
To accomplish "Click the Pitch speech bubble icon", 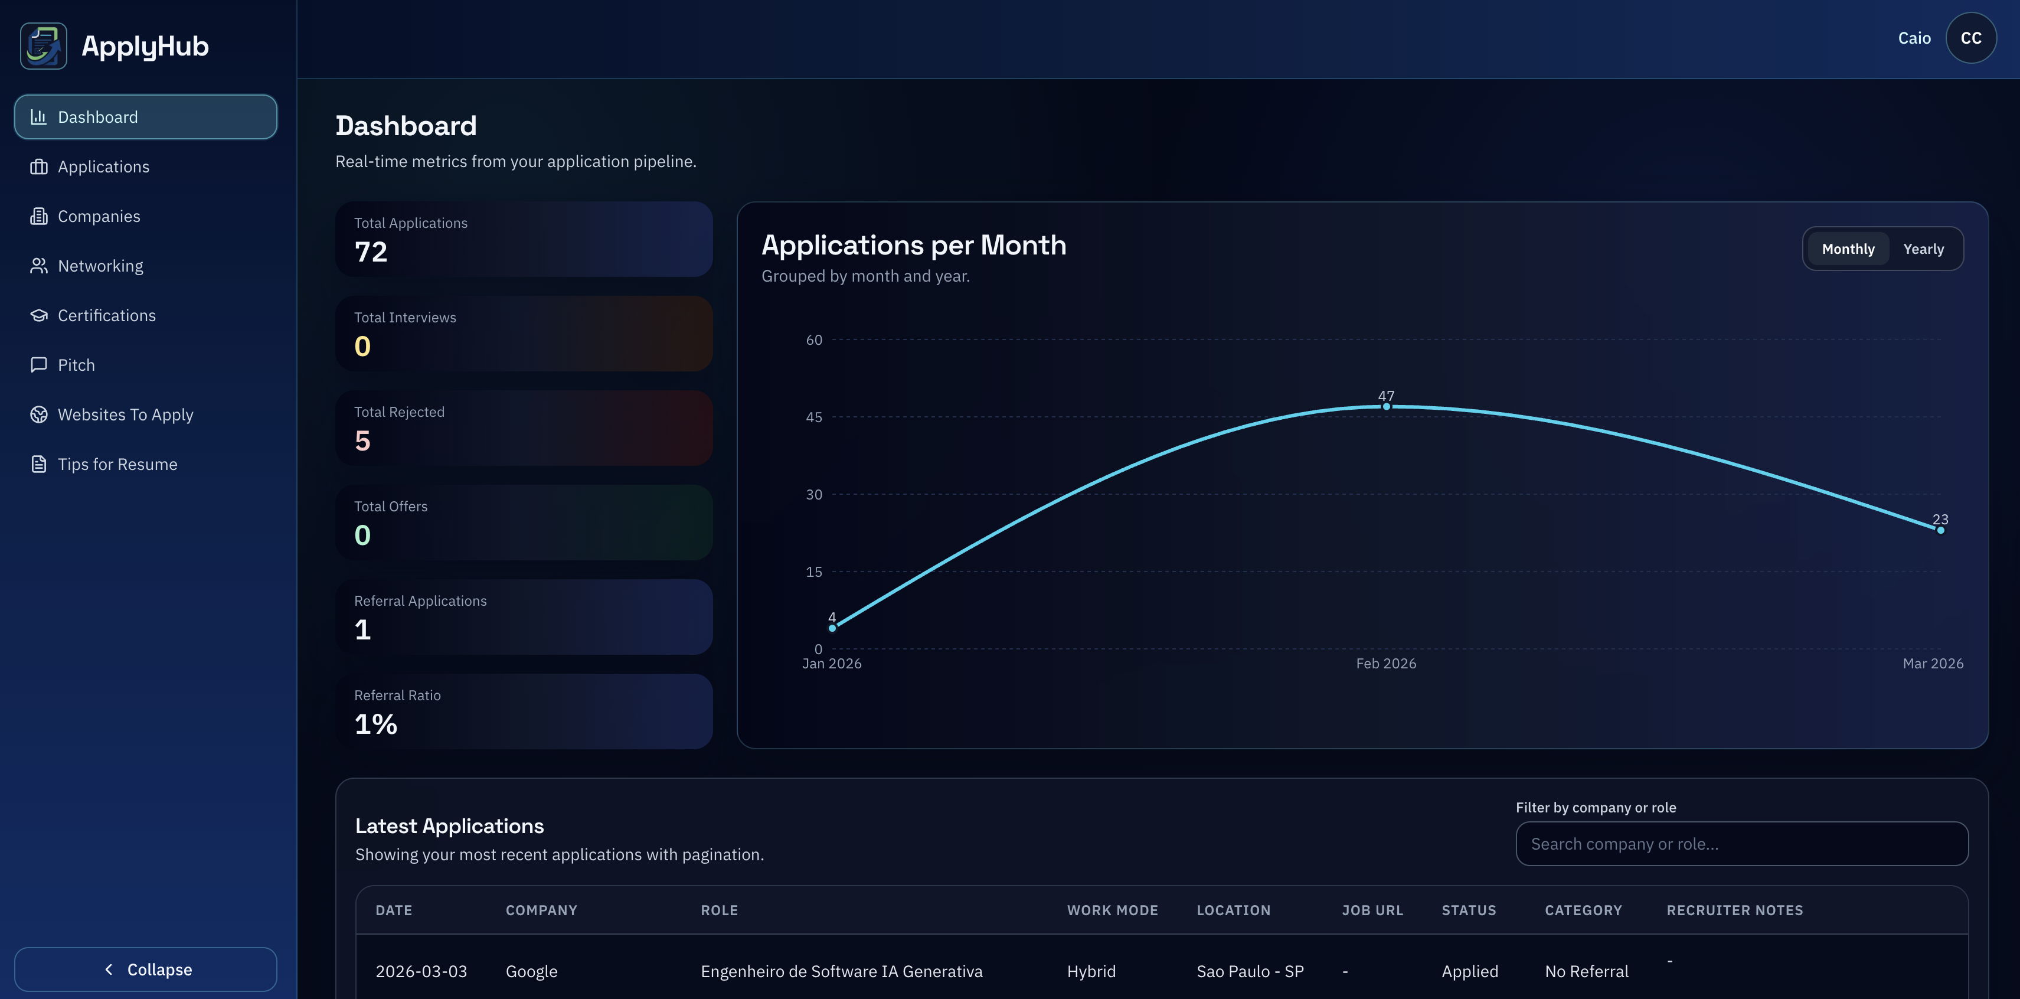I will [39, 365].
